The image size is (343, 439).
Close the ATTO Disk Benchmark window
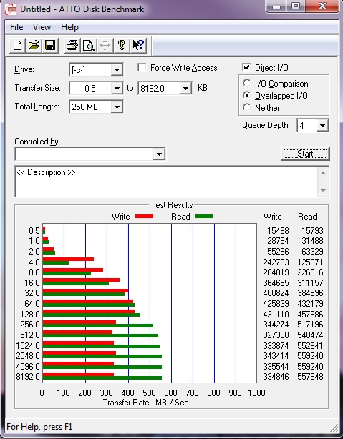click(322, 6)
